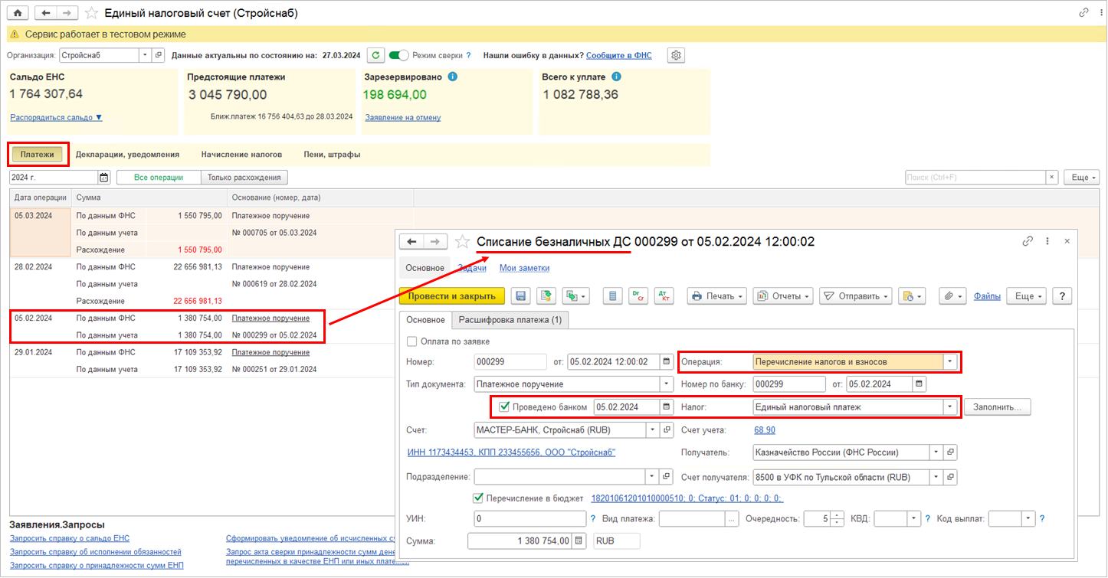This screenshot has width=1108, height=578.
Task: Refresh the tax account data
Action: click(375, 55)
